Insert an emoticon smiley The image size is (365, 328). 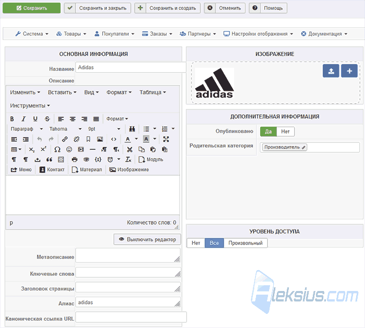pos(69,150)
